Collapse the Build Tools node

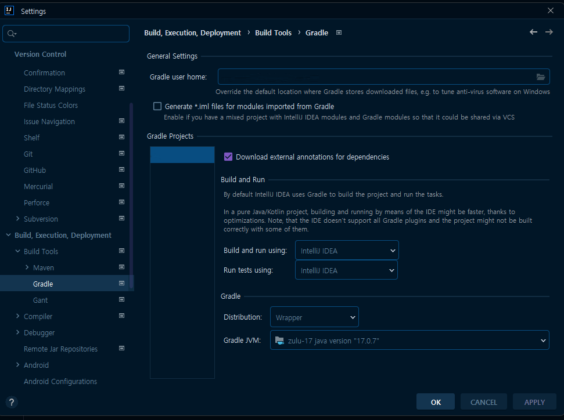(17, 251)
